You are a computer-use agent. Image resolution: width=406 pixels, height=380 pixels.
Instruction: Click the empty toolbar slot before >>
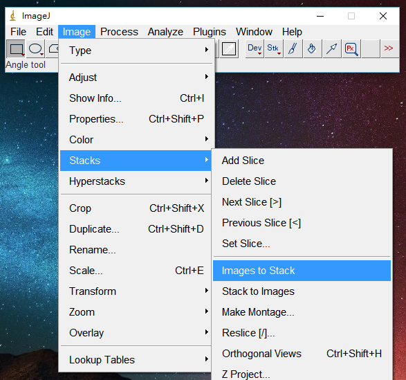tap(371, 48)
